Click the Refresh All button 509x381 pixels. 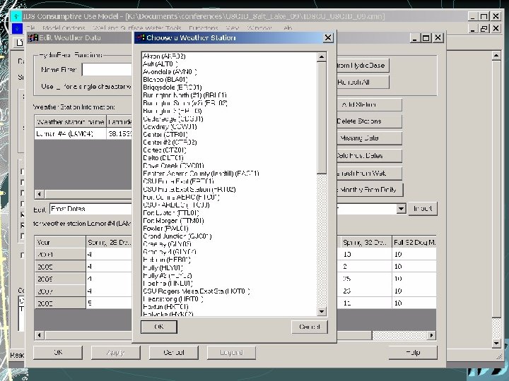point(363,83)
